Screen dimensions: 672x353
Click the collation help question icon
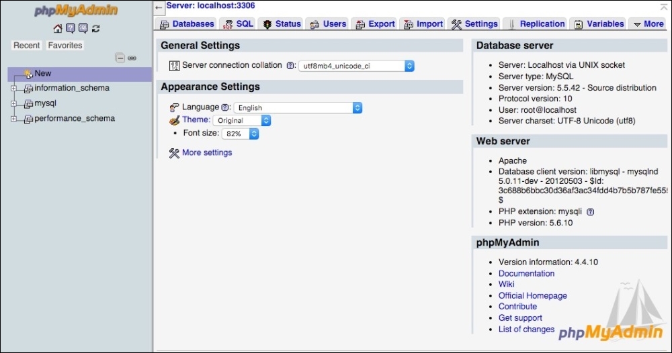[x=290, y=66]
